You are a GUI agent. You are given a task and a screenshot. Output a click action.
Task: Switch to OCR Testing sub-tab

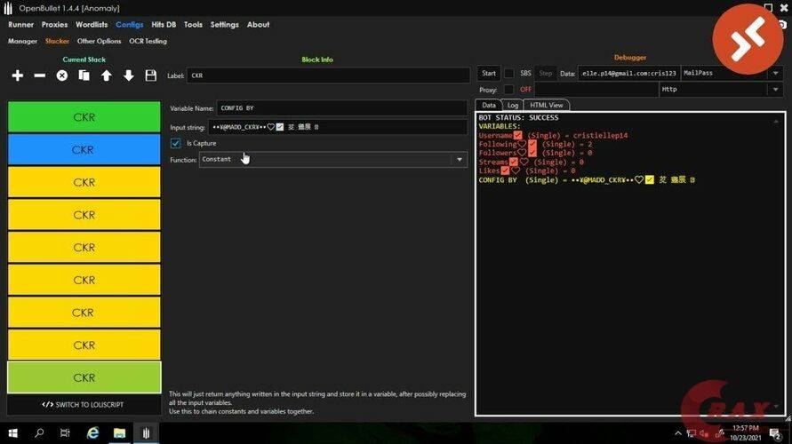pyautogui.click(x=148, y=41)
